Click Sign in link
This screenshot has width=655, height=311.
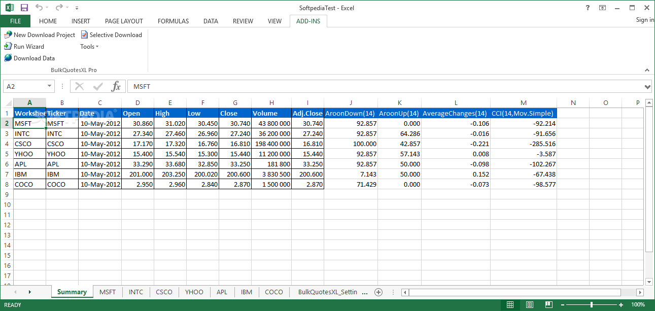645,20
